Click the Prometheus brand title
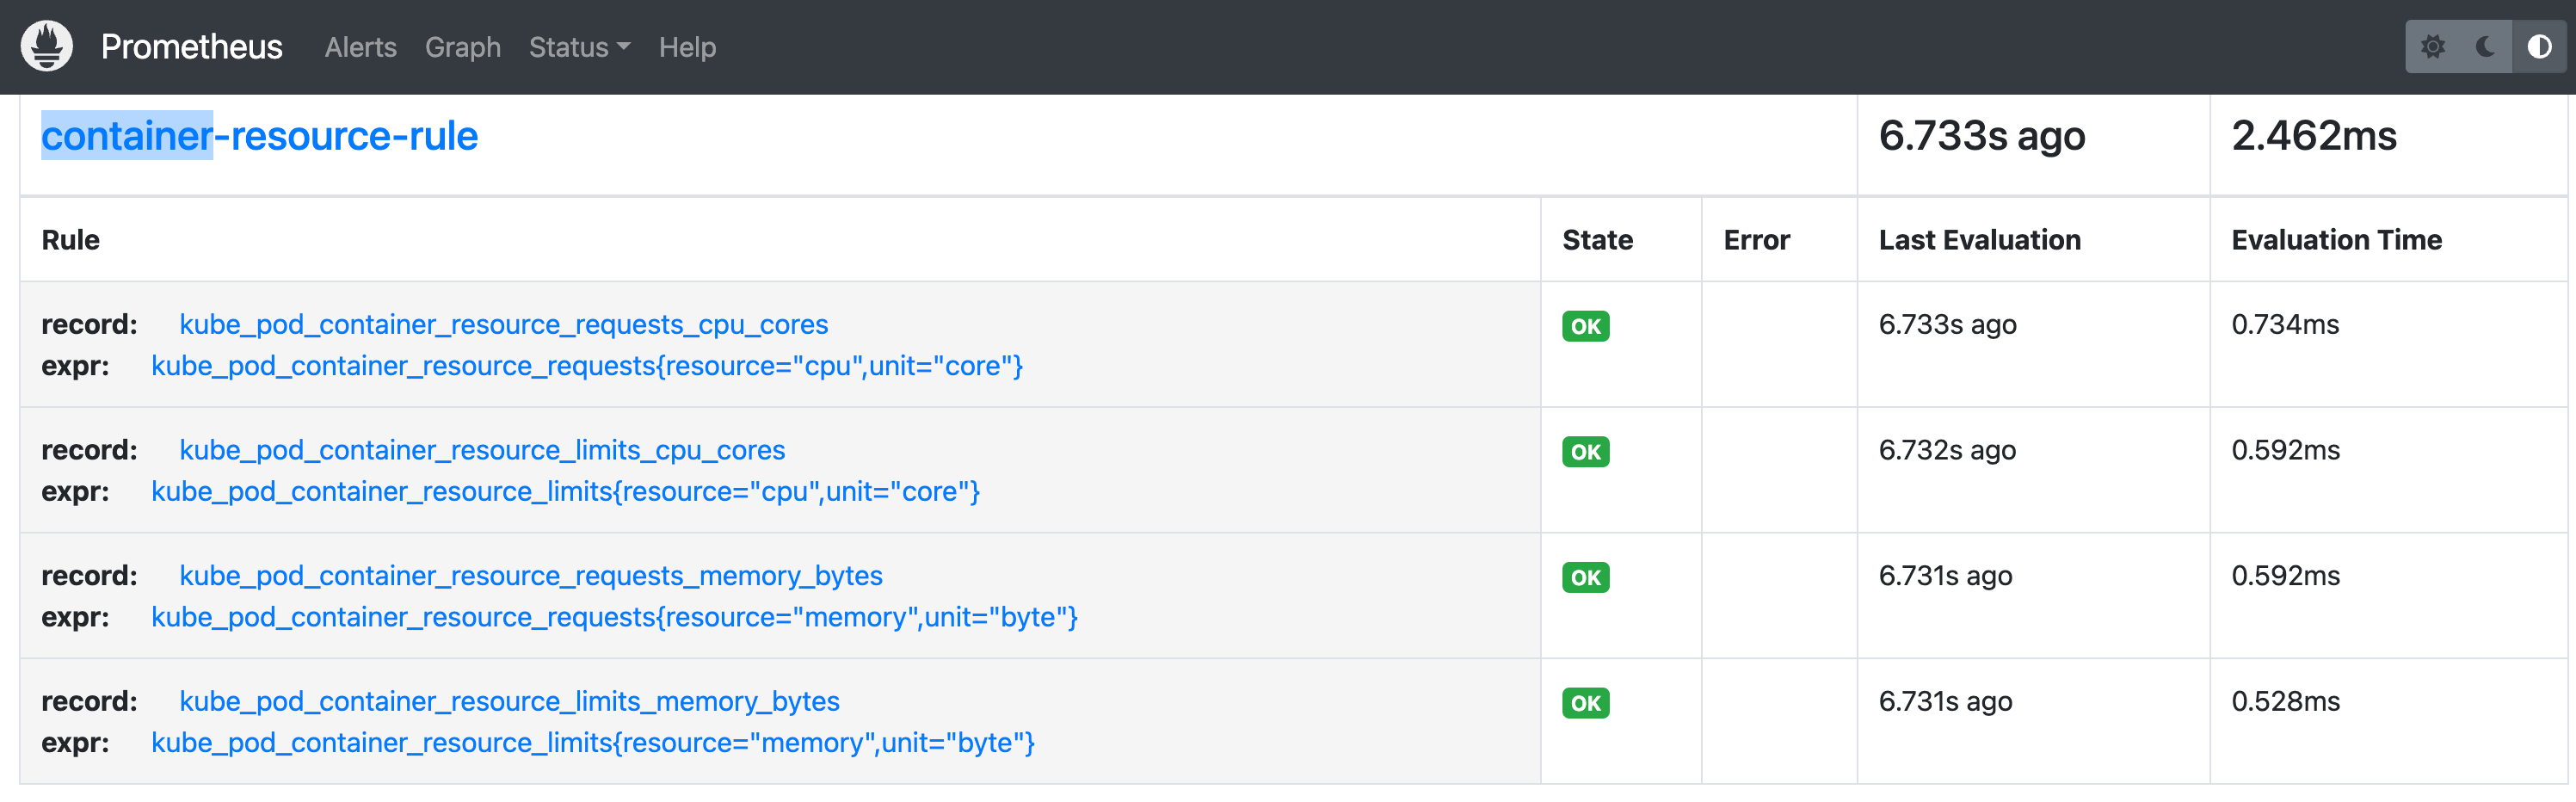This screenshot has width=2576, height=802. tap(191, 47)
